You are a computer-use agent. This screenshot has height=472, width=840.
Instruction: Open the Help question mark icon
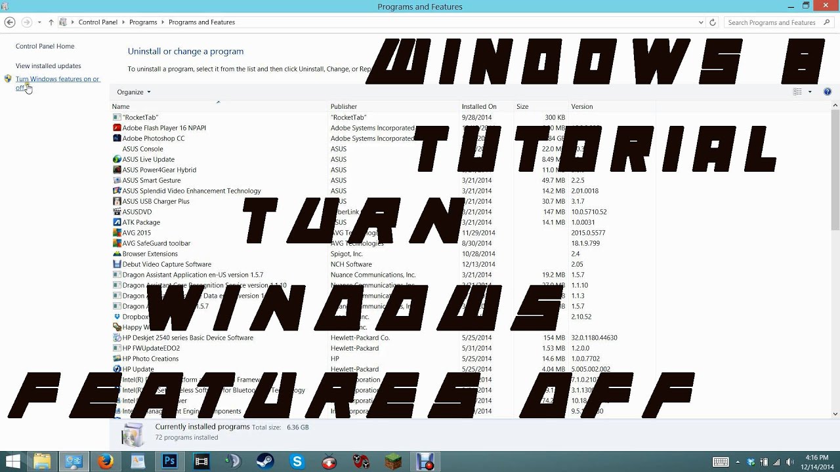[828, 92]
